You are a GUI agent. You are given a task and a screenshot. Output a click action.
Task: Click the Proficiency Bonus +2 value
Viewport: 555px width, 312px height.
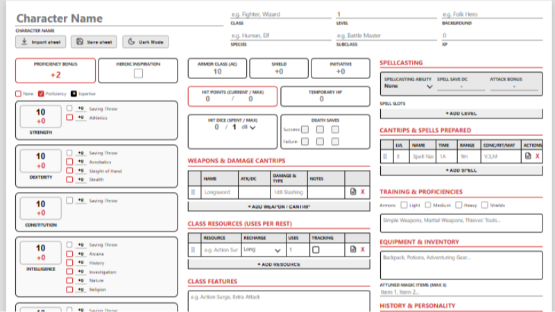tap(55, 75)
